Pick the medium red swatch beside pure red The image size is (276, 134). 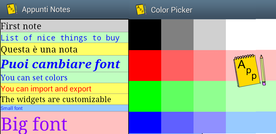tap(177, 65)
